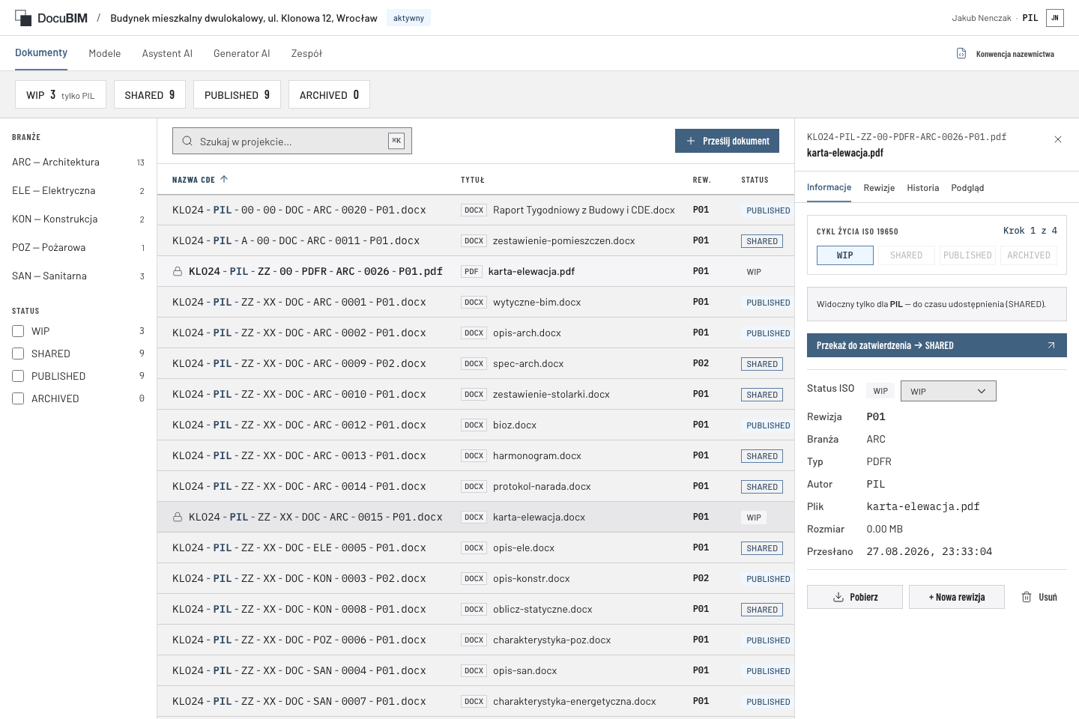1079x719 pixels.
Task: Open the Historia tab in details panel
Action: point(922,188)
